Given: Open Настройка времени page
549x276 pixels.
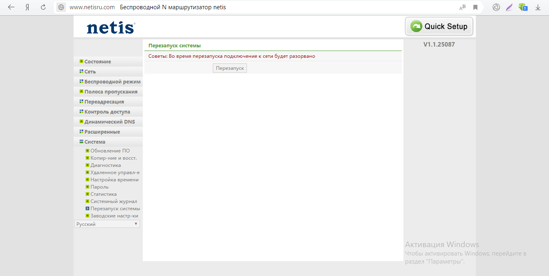Looking at the screenshot, I should click(x=114, y=180).
